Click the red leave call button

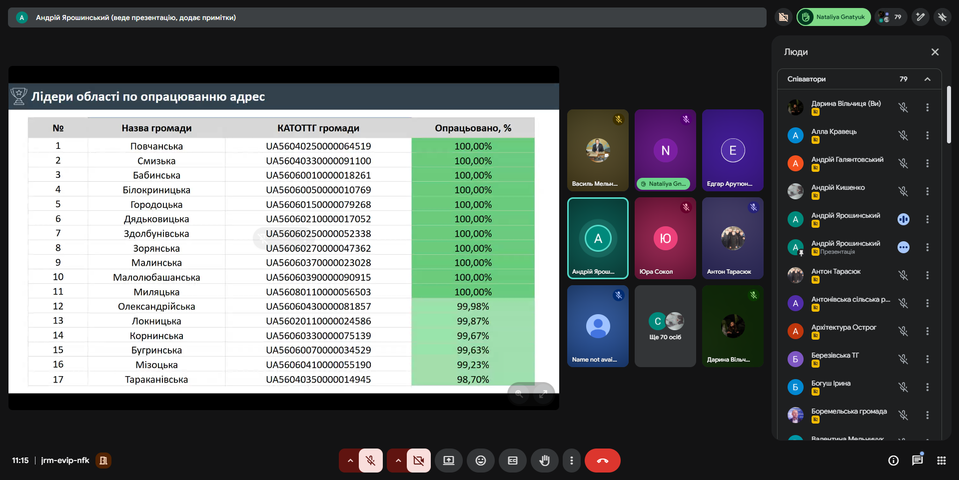(x=602, y=461)
